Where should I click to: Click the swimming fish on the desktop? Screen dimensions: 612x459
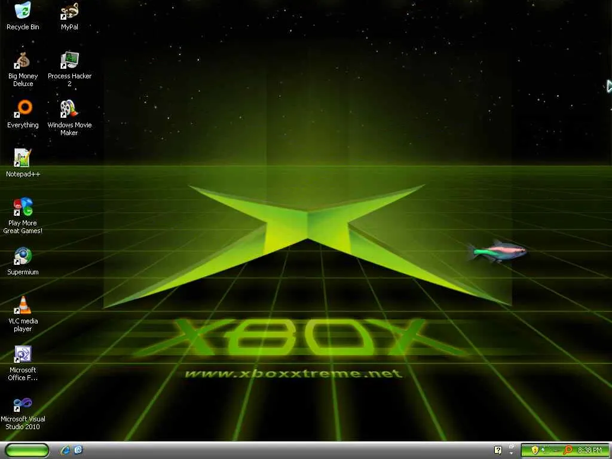click(x=497, y=251)
